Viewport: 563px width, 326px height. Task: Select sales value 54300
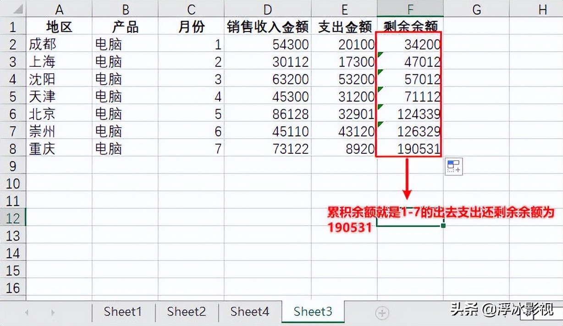pos(268,44)
